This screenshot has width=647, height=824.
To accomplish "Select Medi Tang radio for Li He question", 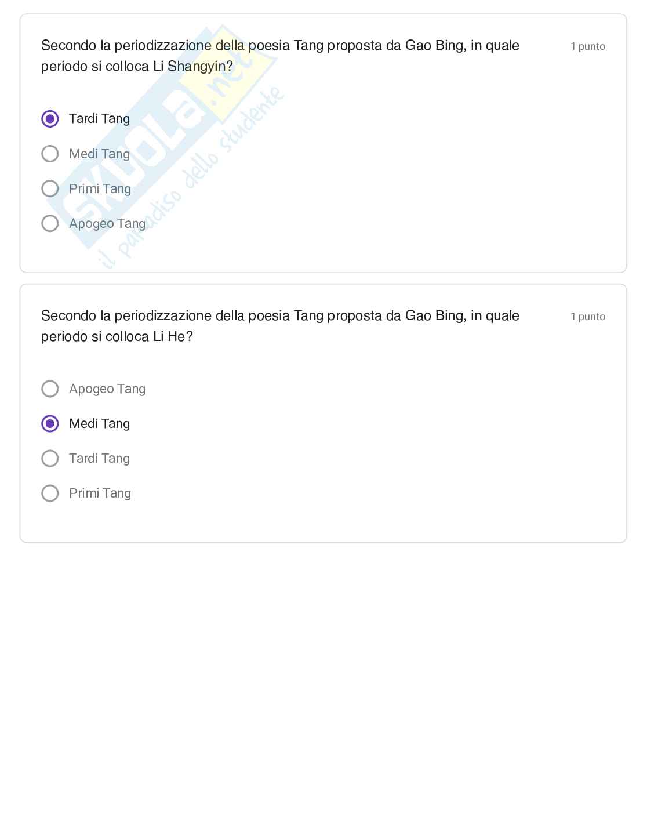I will [50, 424].
